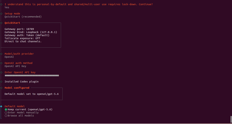Screen dimensions: 232x124
Task: Click 'Direct to chat channels.' line
Action: 23,42
